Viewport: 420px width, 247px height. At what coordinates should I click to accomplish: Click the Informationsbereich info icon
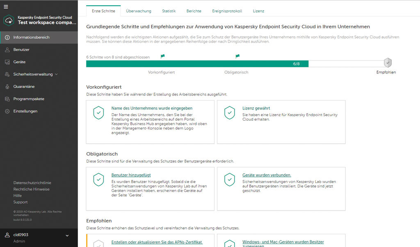[x=7, y=37]
